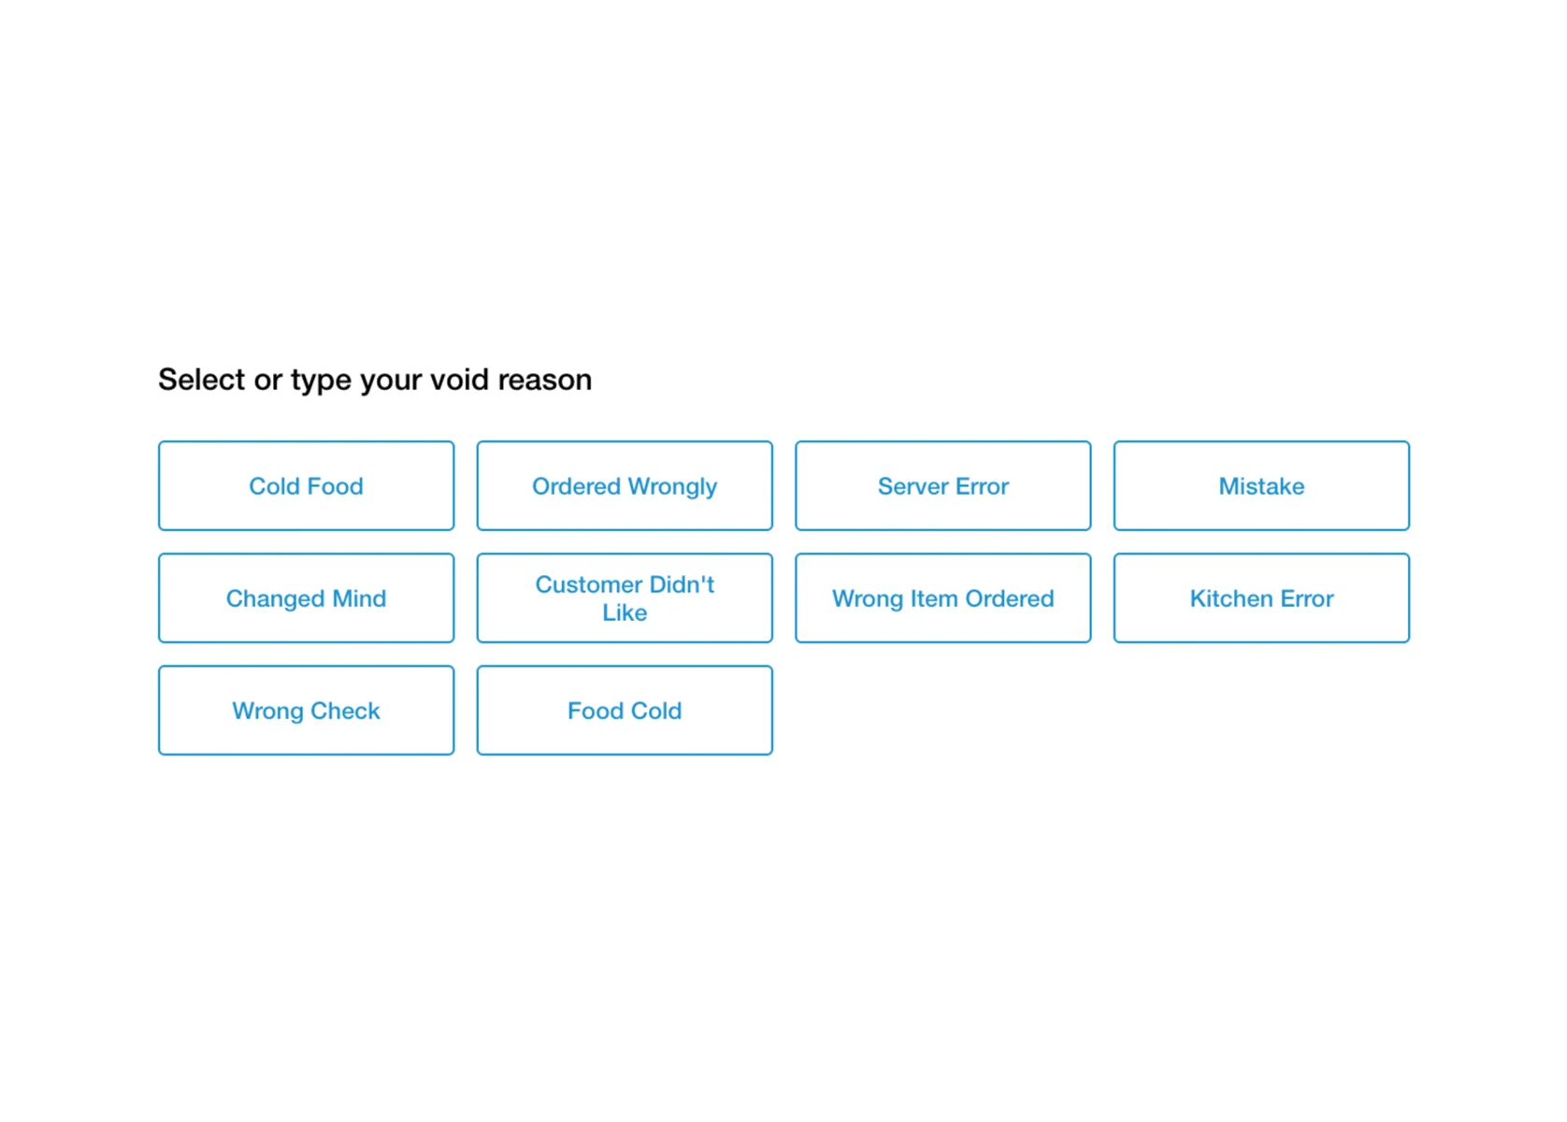This screenshot has width=1567, height=1122.
Task: Choose Ordered Wrongly as void reason
Action: pyautogui.click(x=625, y=486)
